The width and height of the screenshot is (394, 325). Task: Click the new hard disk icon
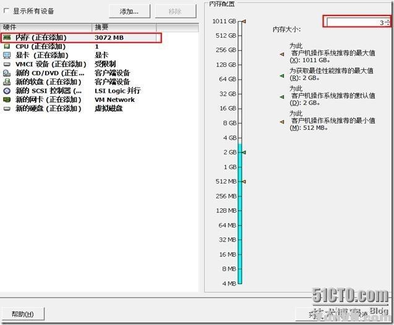click(7, 109)
